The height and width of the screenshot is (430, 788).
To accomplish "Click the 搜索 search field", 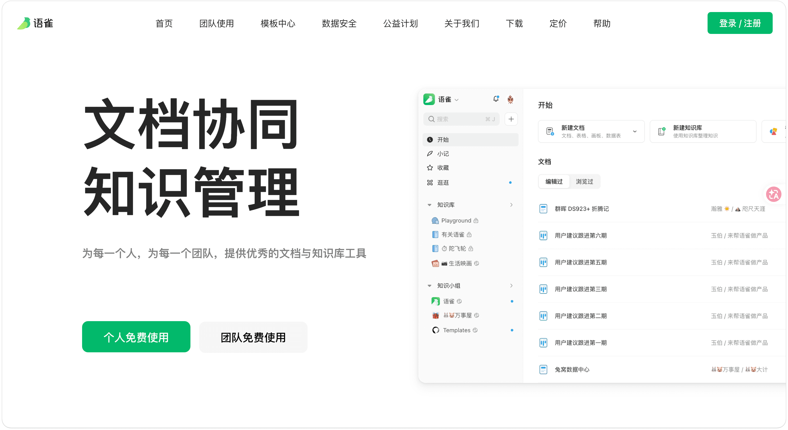I will 461,119.
